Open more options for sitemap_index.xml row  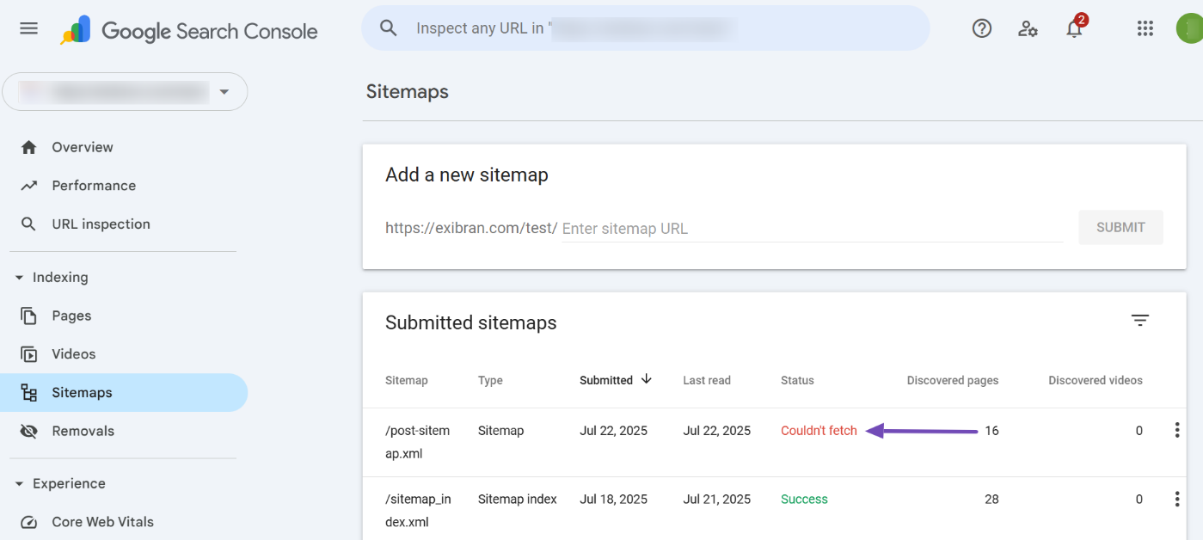[x=1176, y=499]
